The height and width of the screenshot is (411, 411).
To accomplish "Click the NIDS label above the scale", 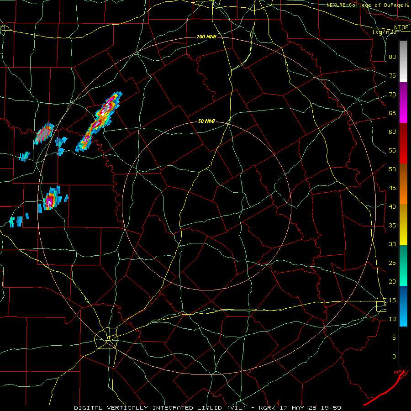I will click(401, 27).
